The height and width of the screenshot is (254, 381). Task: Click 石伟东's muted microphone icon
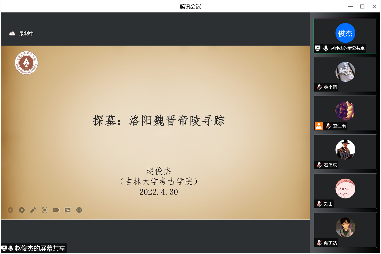coord(319,165)
